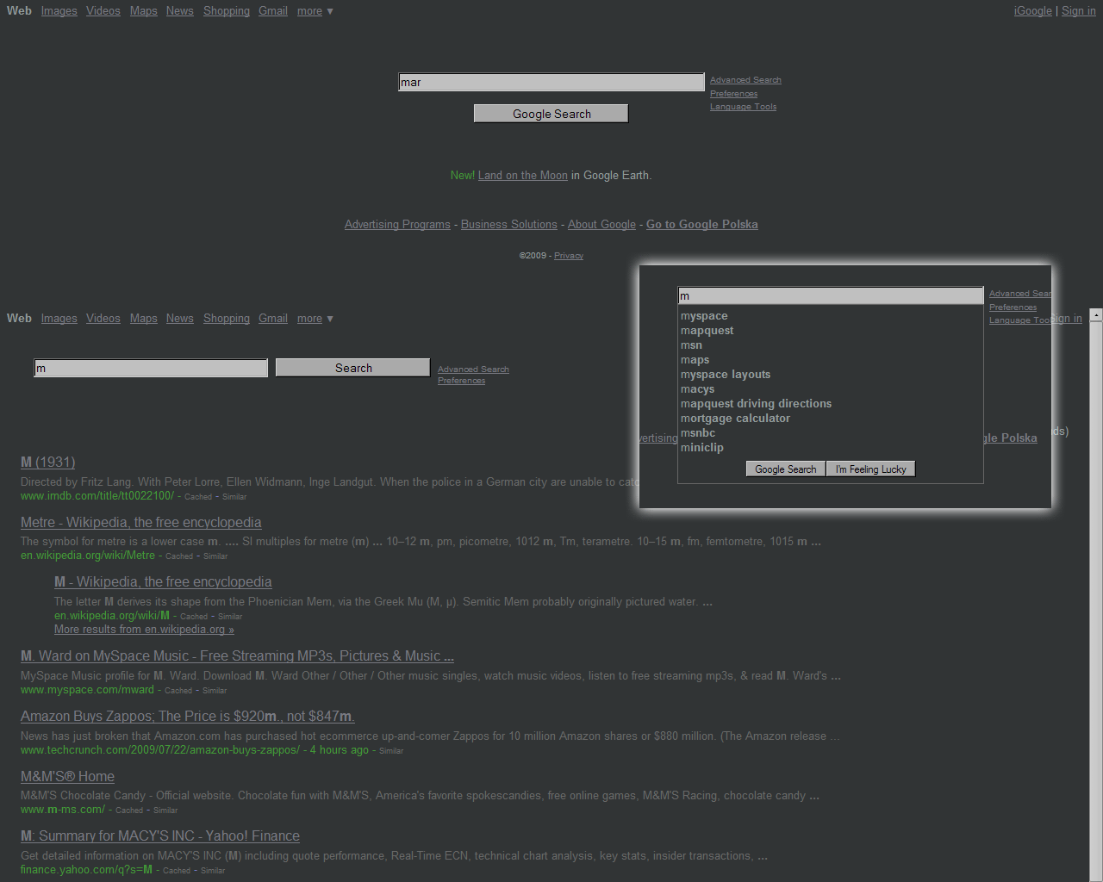1103x882 pixels.
Task: Open the Preferences page
Action: pos(733,93)
